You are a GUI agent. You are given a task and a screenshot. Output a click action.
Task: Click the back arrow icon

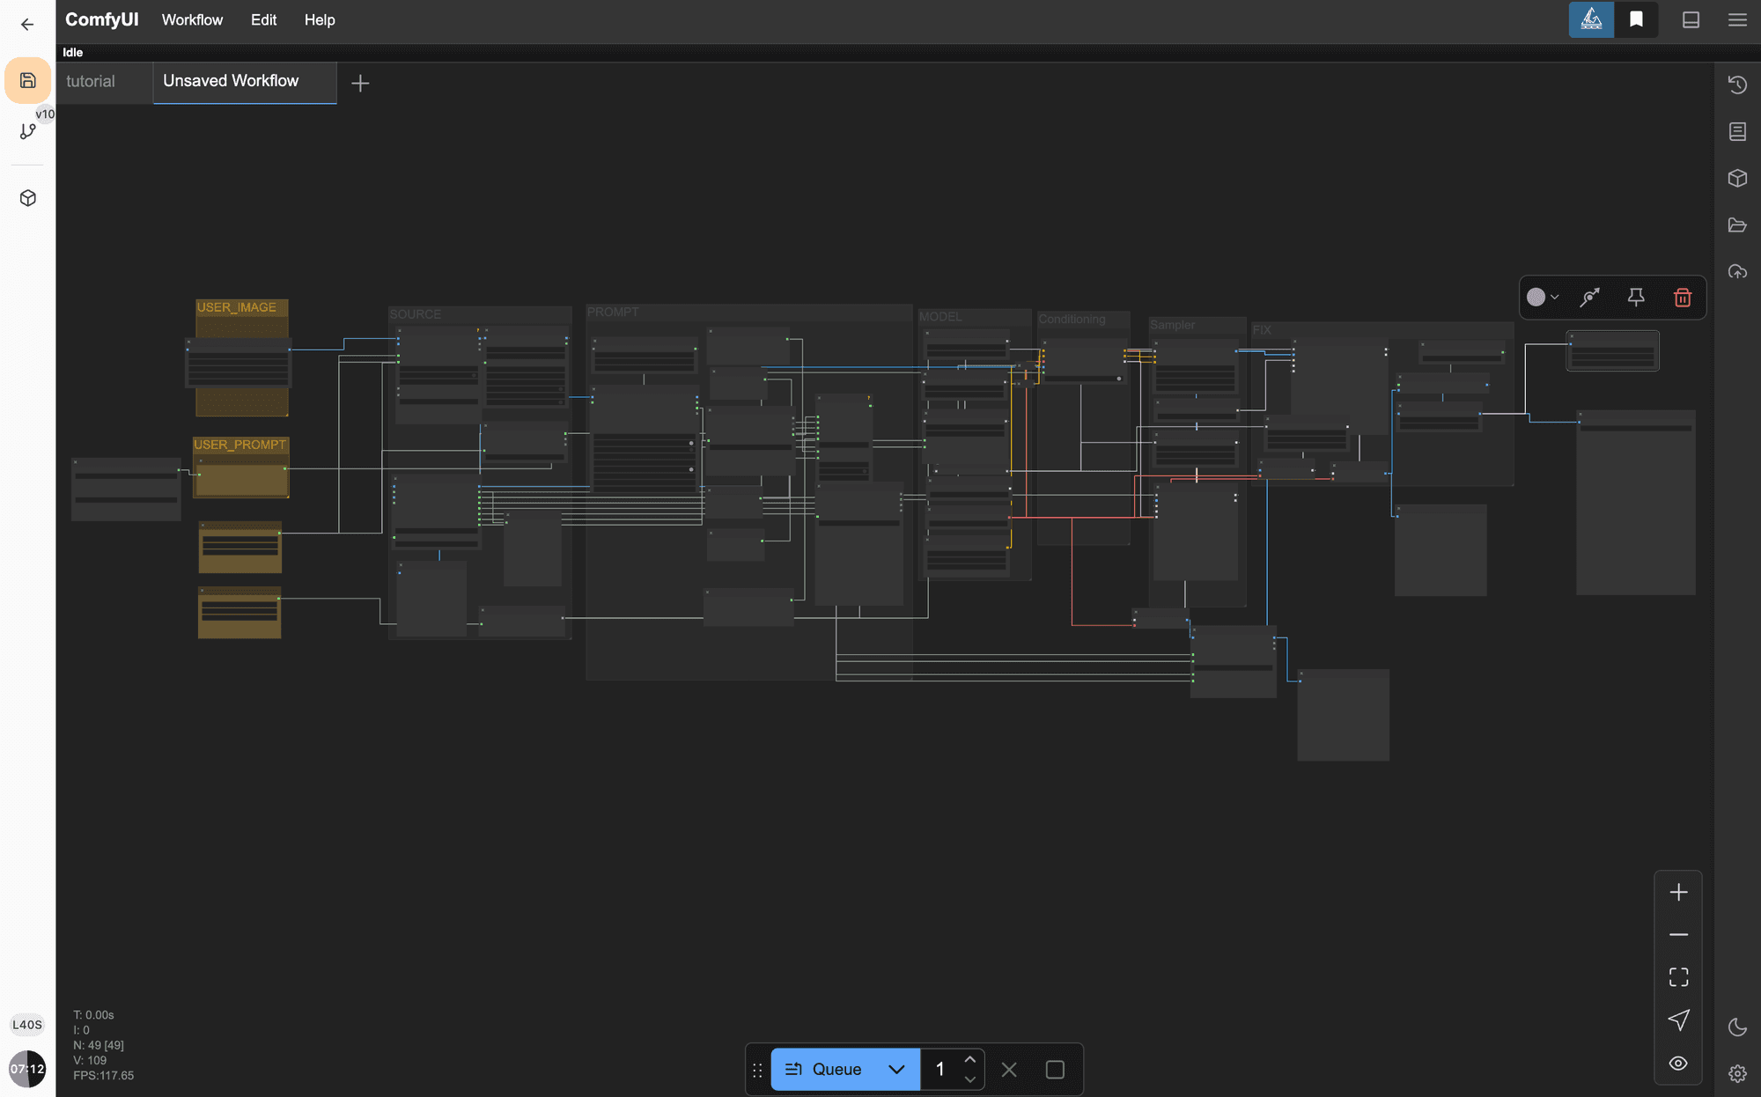27,24
